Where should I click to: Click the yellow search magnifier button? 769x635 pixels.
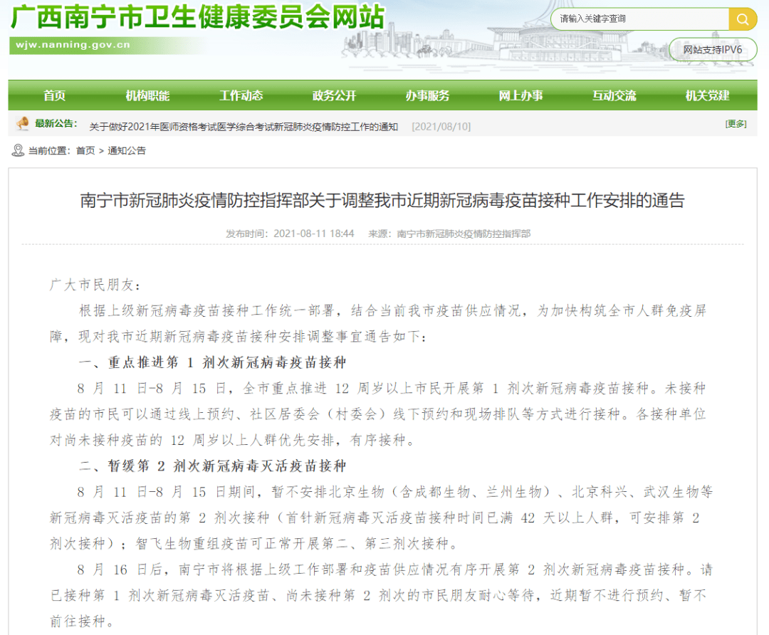742,19
